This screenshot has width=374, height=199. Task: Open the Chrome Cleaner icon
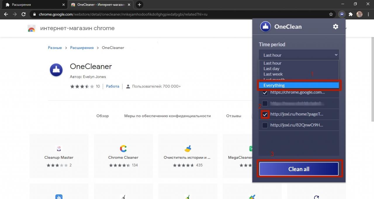click(123, 149)
